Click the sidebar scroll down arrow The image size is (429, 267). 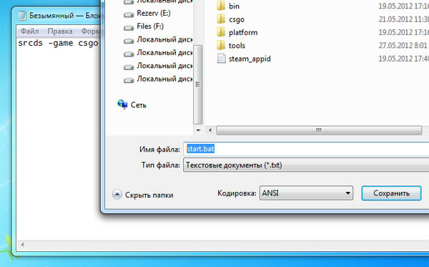198,130
